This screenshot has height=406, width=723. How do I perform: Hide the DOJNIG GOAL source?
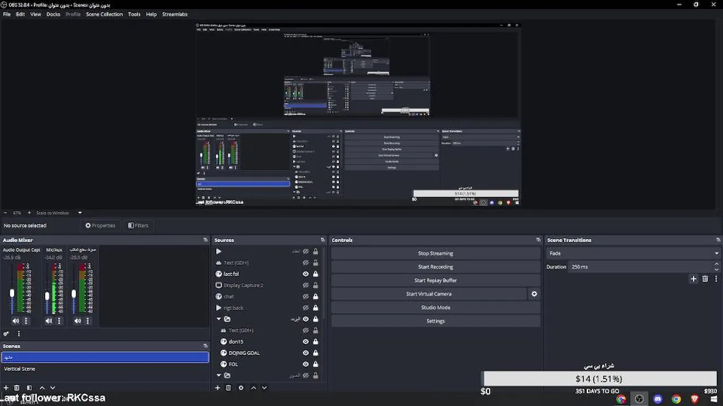306,353
